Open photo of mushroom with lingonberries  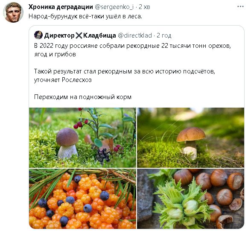(x=82, y=137)
